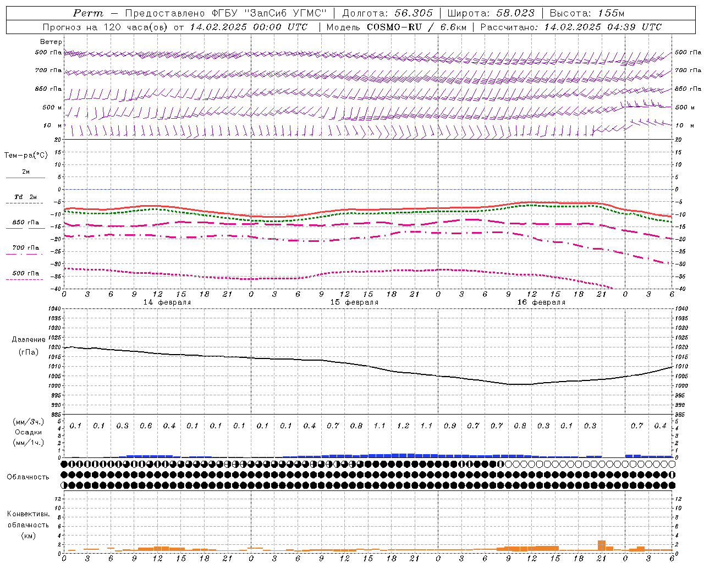704x563 pixels.
Task: Select the text Предоставлено ФГБУ "ЗапСиб УГМС"
Action: [226, 13]
